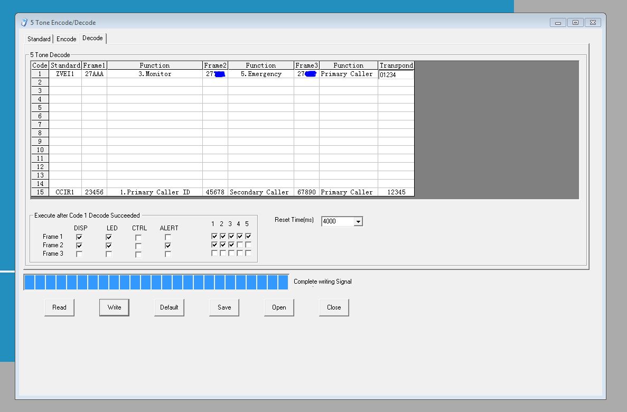Image resolution: width=627 pixels, height=412 pixels.
Task: Restore settings with Default button
Action: coord(169,307)
